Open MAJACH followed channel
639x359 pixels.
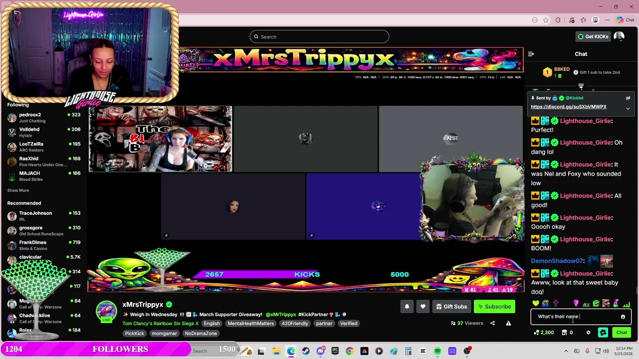[44, 176]
